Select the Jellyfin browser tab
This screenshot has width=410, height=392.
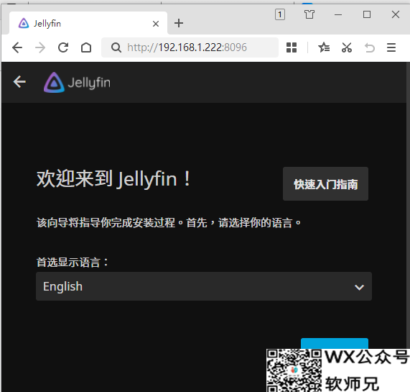88,23
